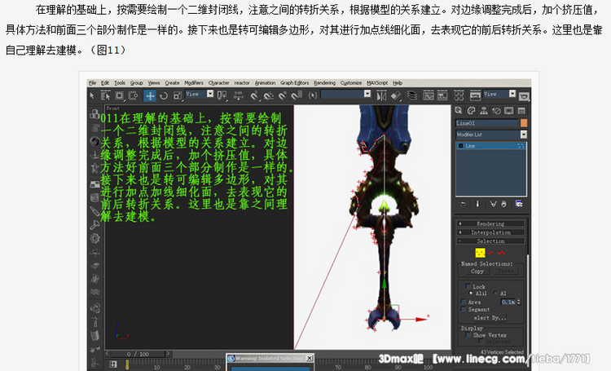The width and height of the screenshot is (611, 371).
Task: Switch to the Create command panel tab
Action: (x=459, y=111)
